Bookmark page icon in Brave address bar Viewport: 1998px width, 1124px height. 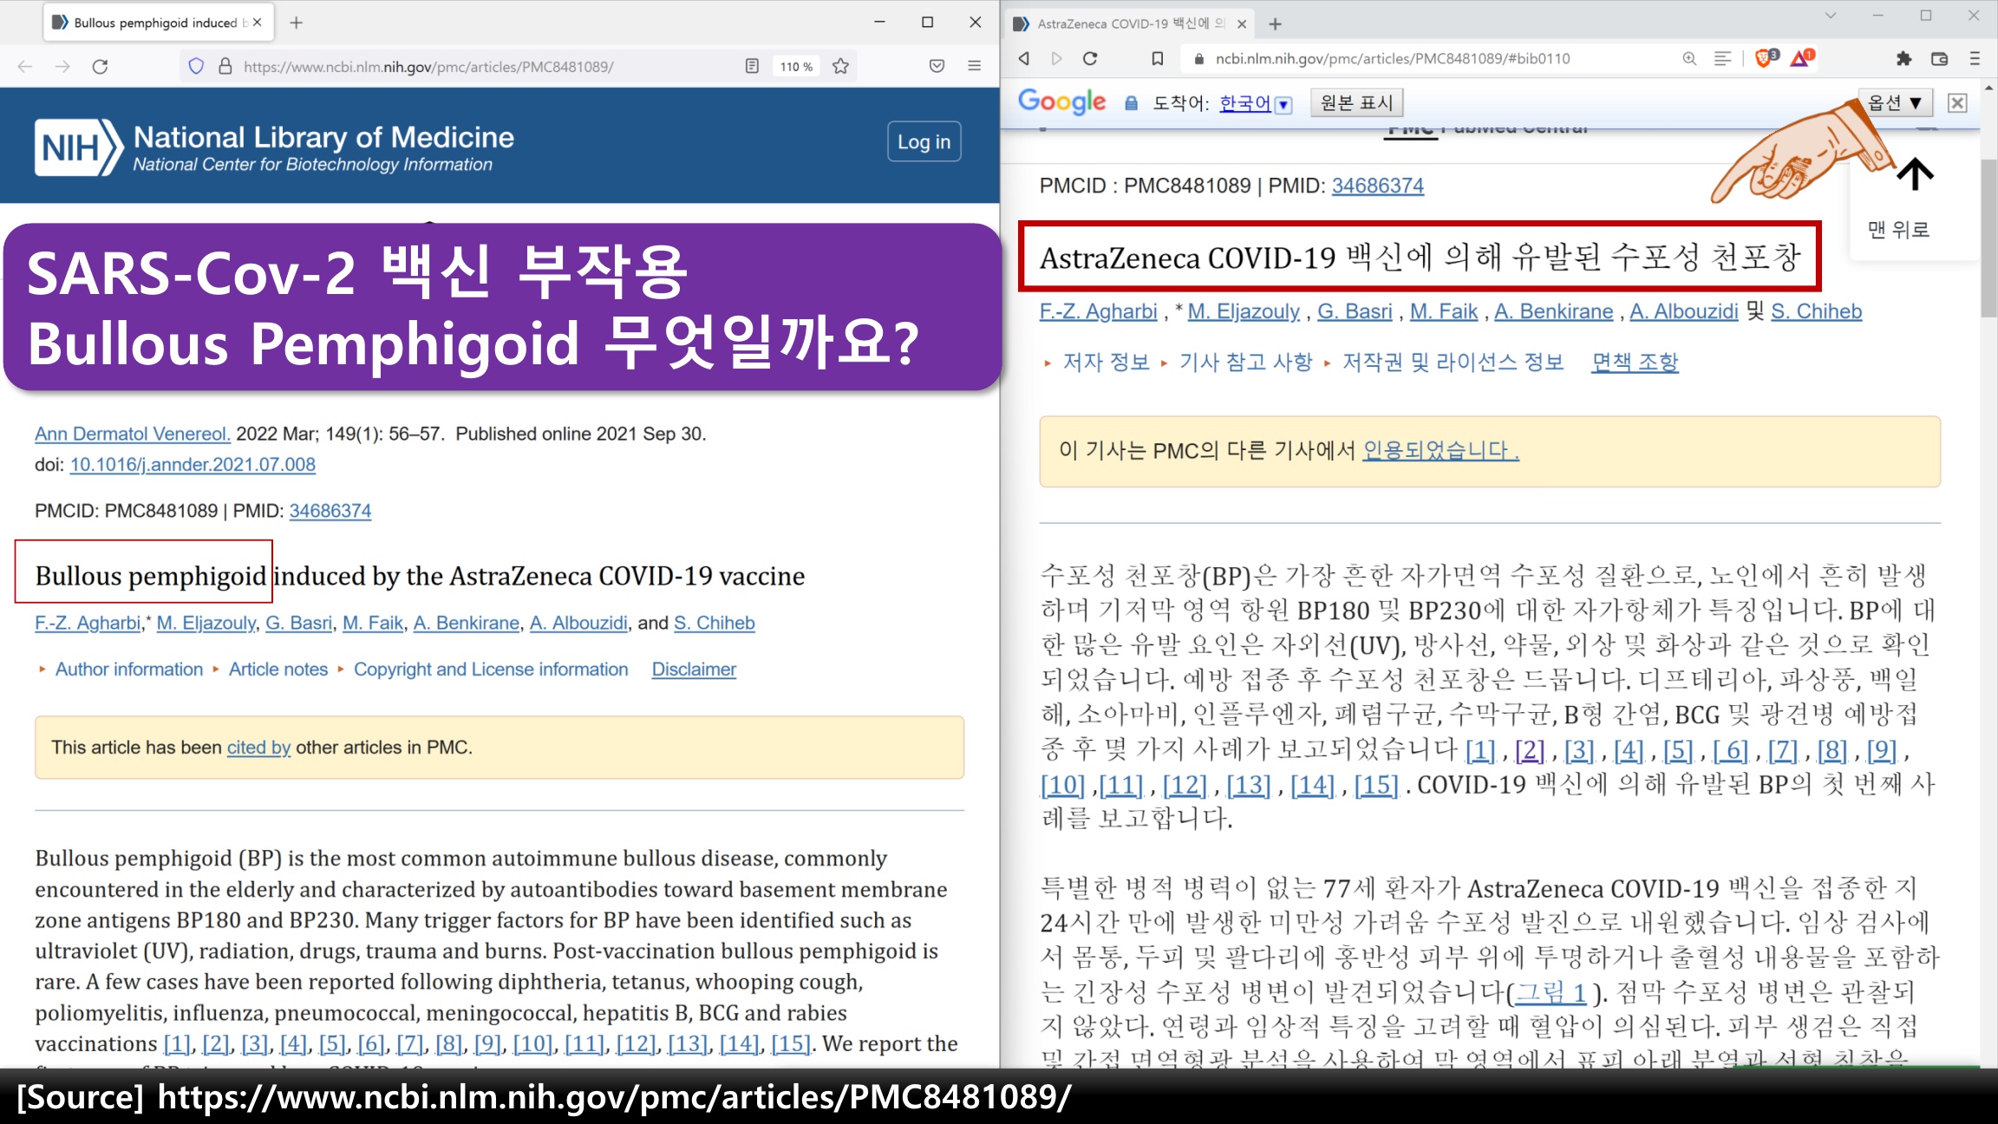[1157, 58]
